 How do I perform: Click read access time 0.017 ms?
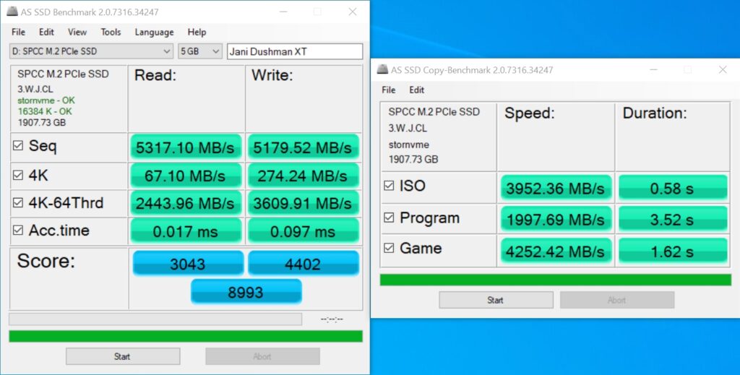[x=186, y=231]
